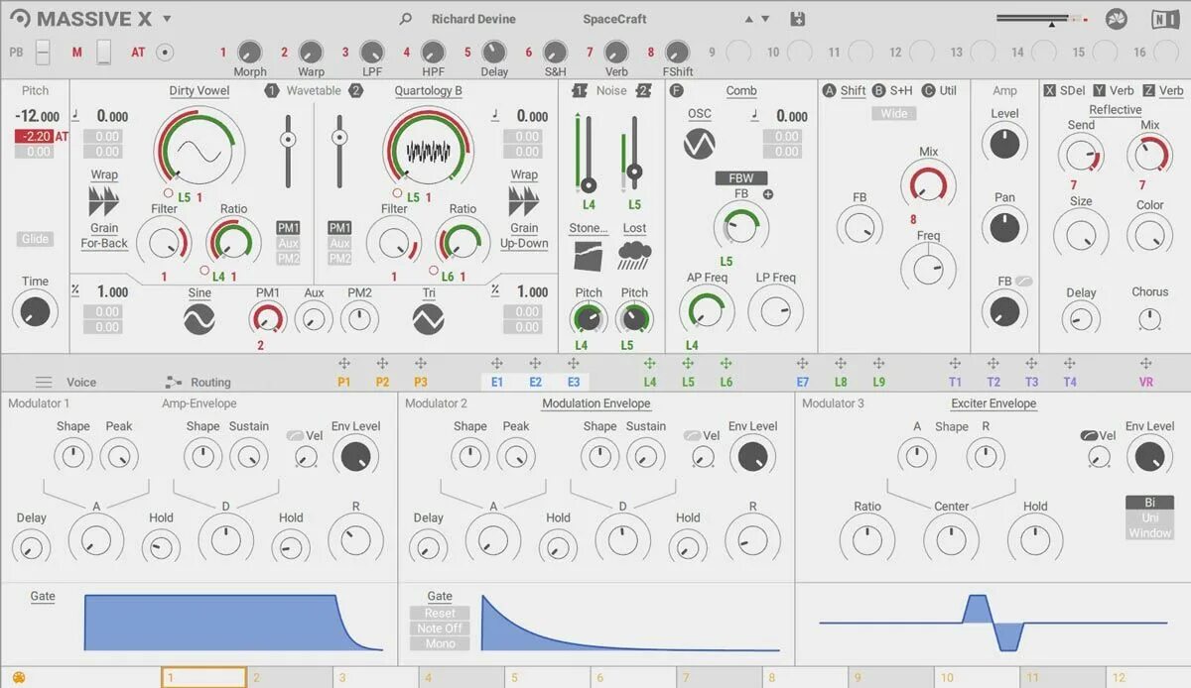Image resolution: width=1191 pixels, height=688 pixels.
Task: Select the Uni exciter mode
Action: coord(1149,517)
